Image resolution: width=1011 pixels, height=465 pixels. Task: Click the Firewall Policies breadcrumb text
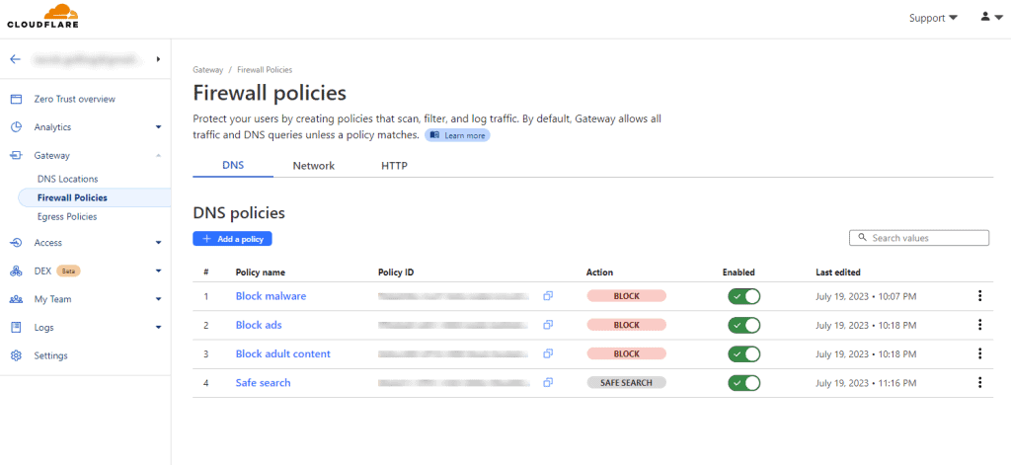(265, 70)
